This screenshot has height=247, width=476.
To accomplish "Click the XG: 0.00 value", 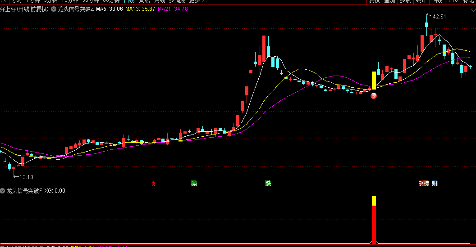I will [x=55, y=191].
